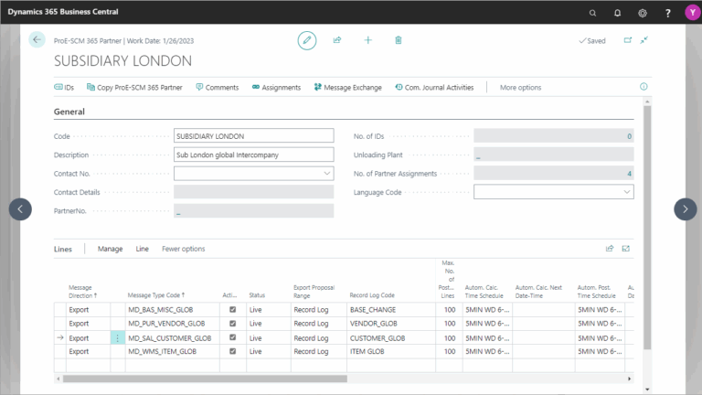702x395 pixels.
Task: Open Assignments action
Action: coord(276,88)
